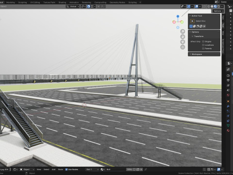Click the Select Box tool icon
This screenshot has width=233, height=175.
pos(192,21)
